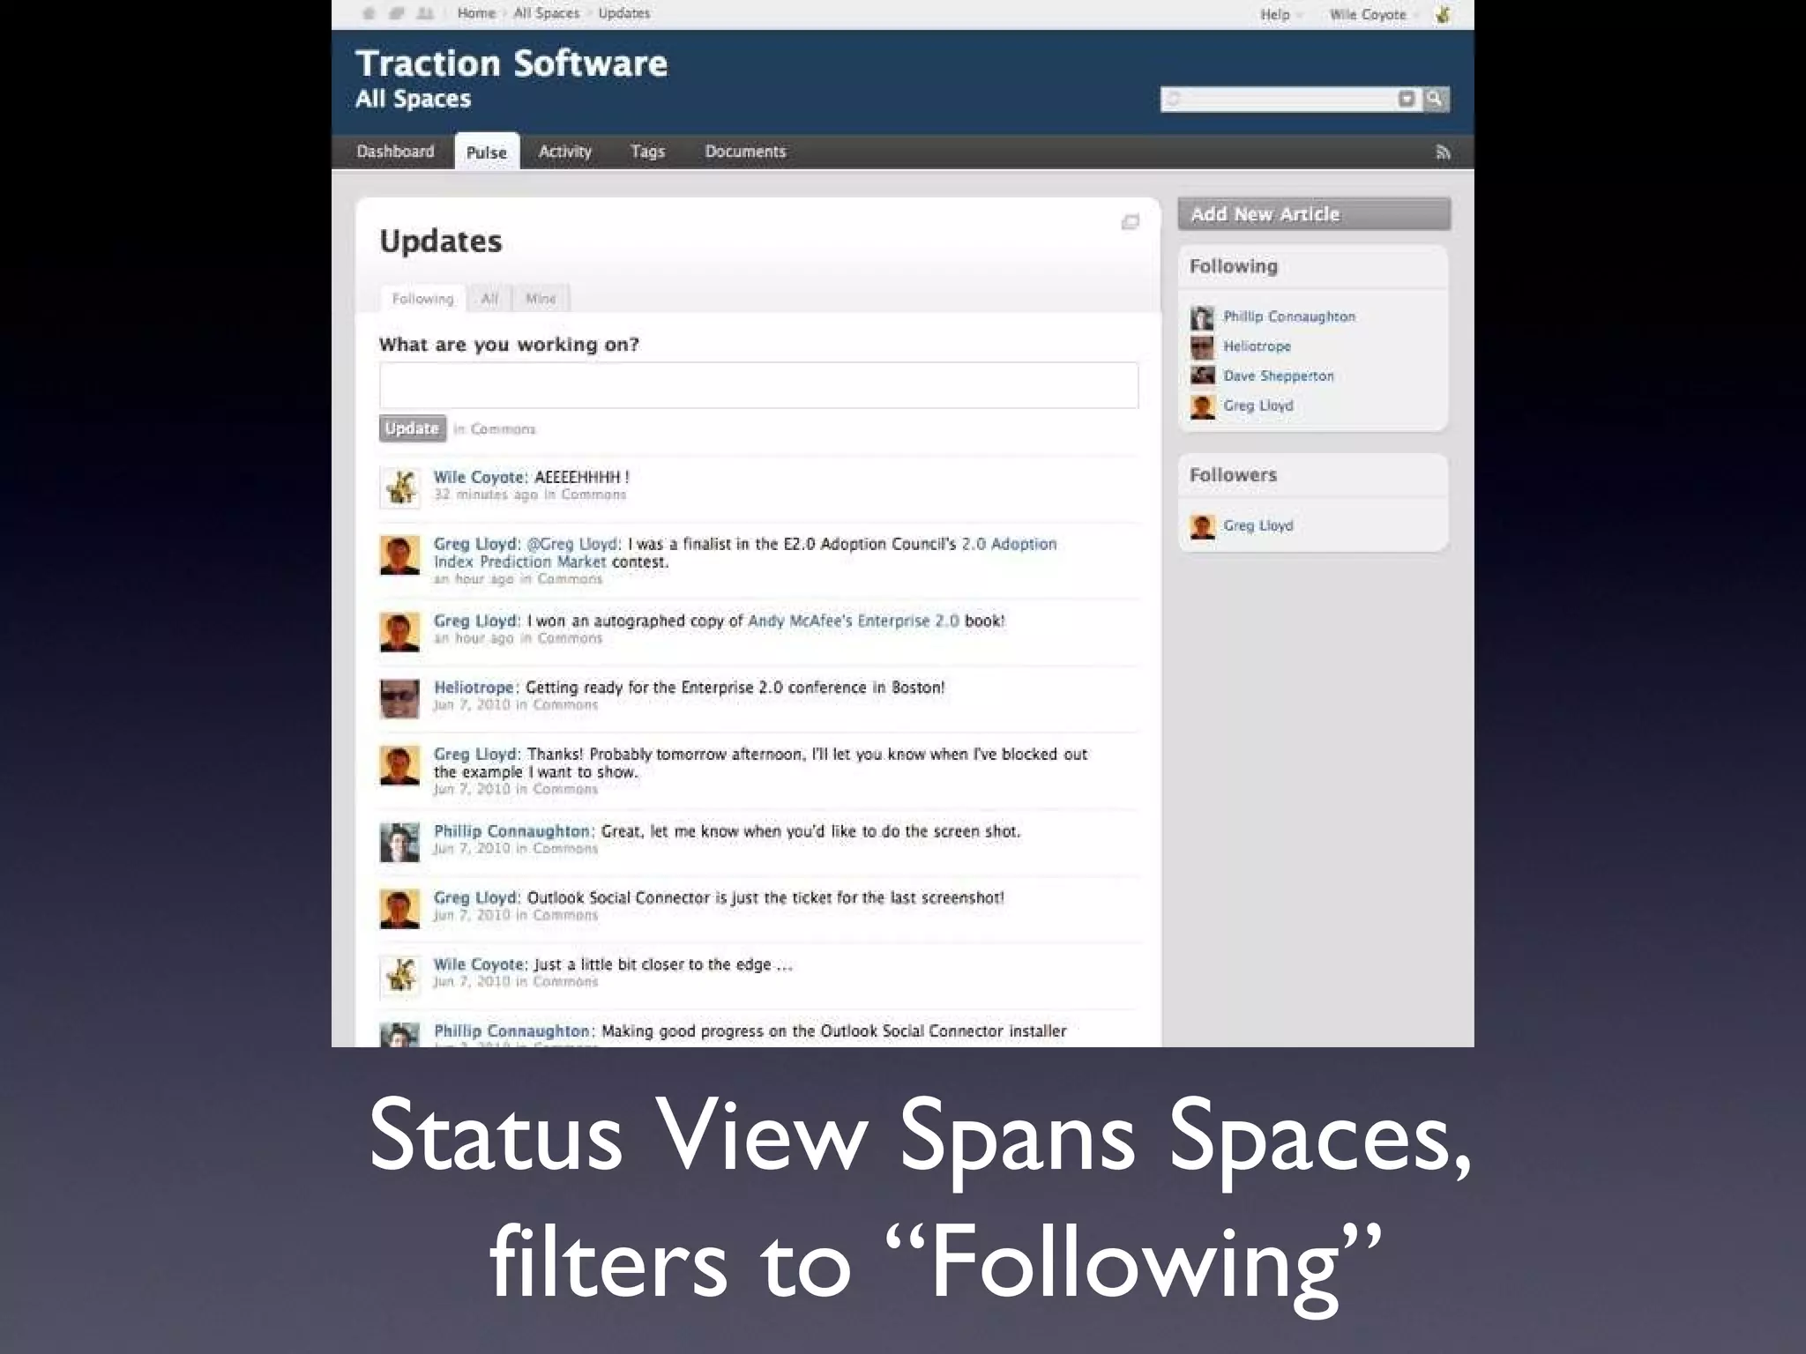Click Wile Coyote avatar next to AEEEEHHHH post

(x=399, y=487)
